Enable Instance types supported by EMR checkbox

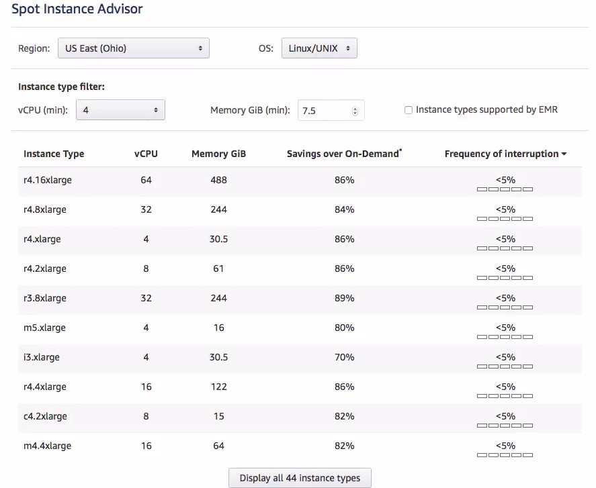coord(409,110)
